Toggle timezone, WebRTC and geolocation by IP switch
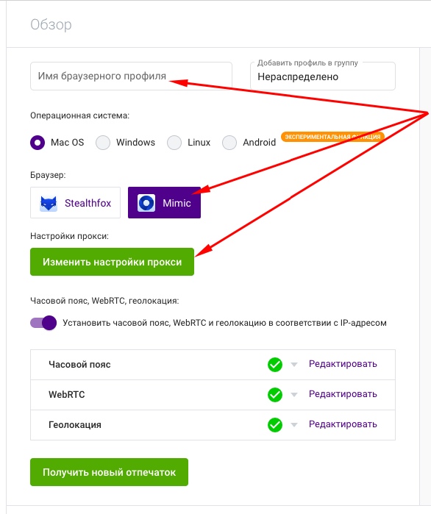 tap(43, 323)
